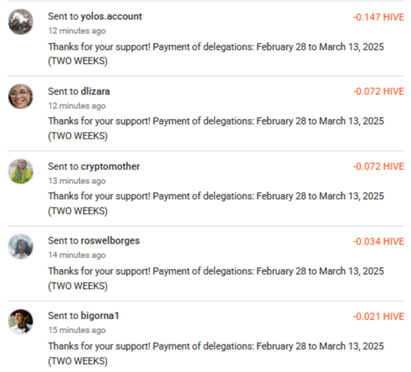Open the cryptomother profile avatar

point(20,171)
